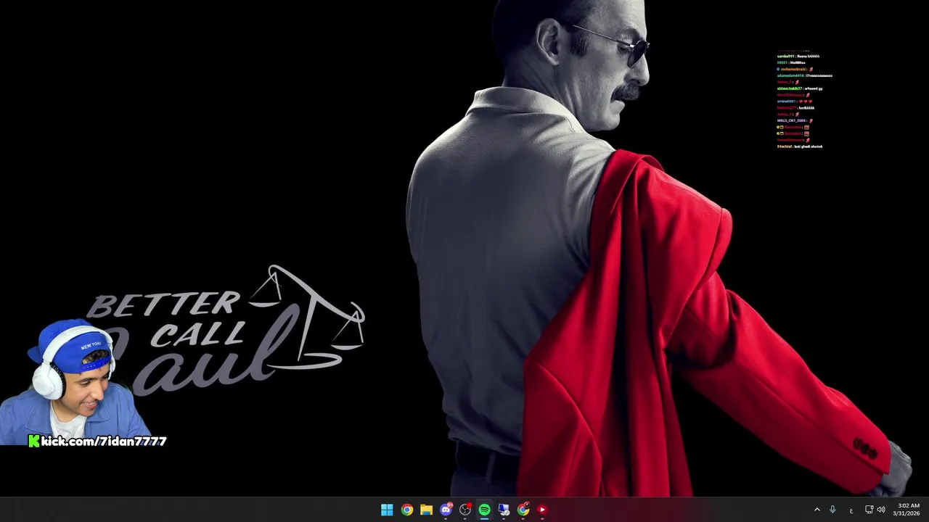Image resolution: width=929 pixels, height=522 pixels.
Task: Click the WELD_CR7_2008 chat message
Action: (x=795, y=120)
